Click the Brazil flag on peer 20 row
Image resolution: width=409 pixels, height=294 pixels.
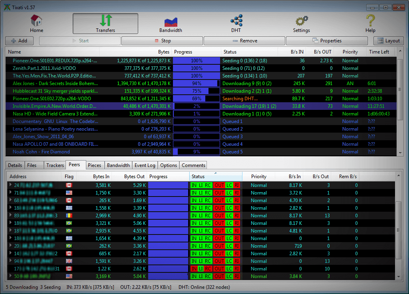coord(69,246)
